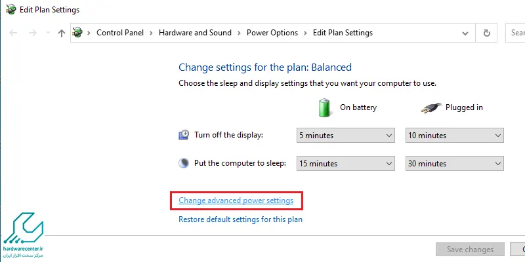The image size is (525, 262).
Task: Select Hardware and Sound breadcrumb
Action: point(195,33)
